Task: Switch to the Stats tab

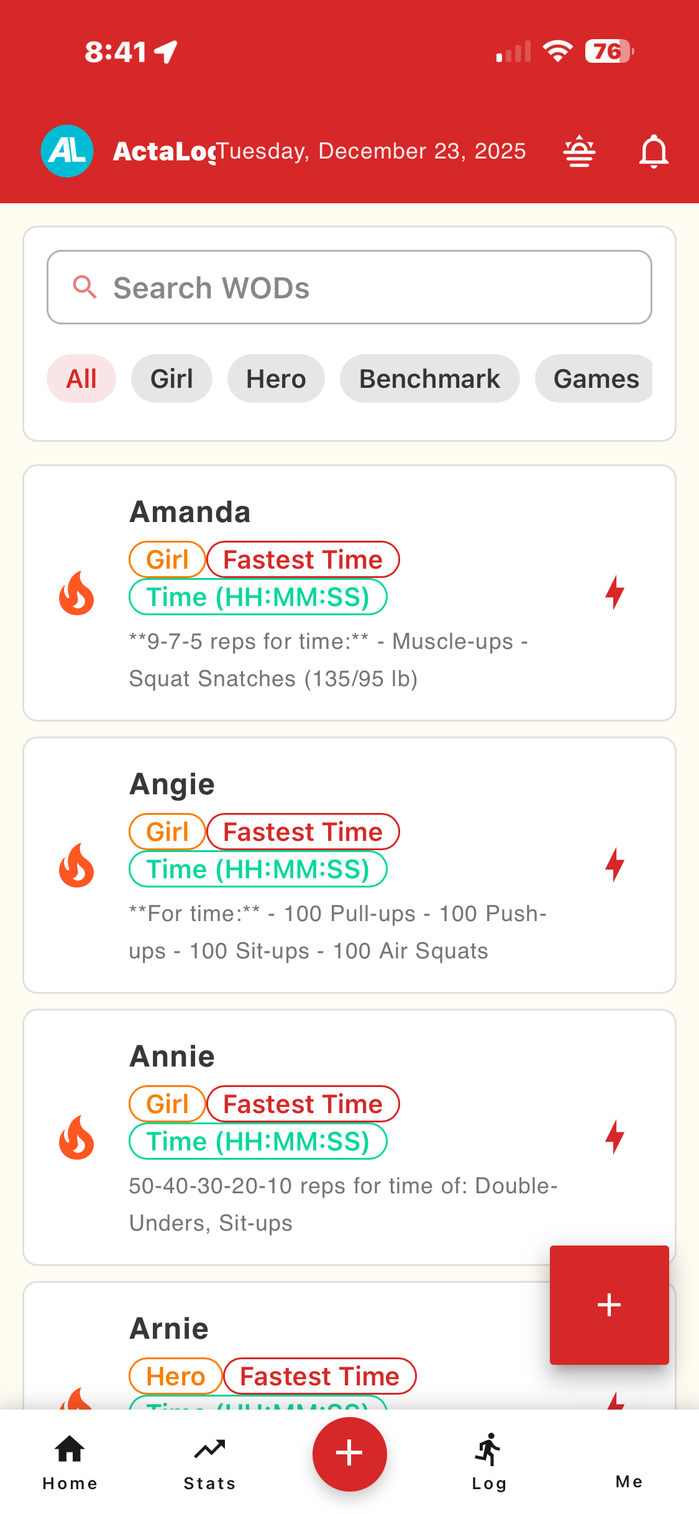Action: pos(209,1461)
